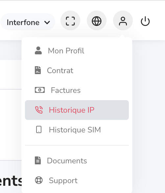Select the highlighted Historique IP entry
Viewport: 165px width, 193px height.
(x=77, y=110)
